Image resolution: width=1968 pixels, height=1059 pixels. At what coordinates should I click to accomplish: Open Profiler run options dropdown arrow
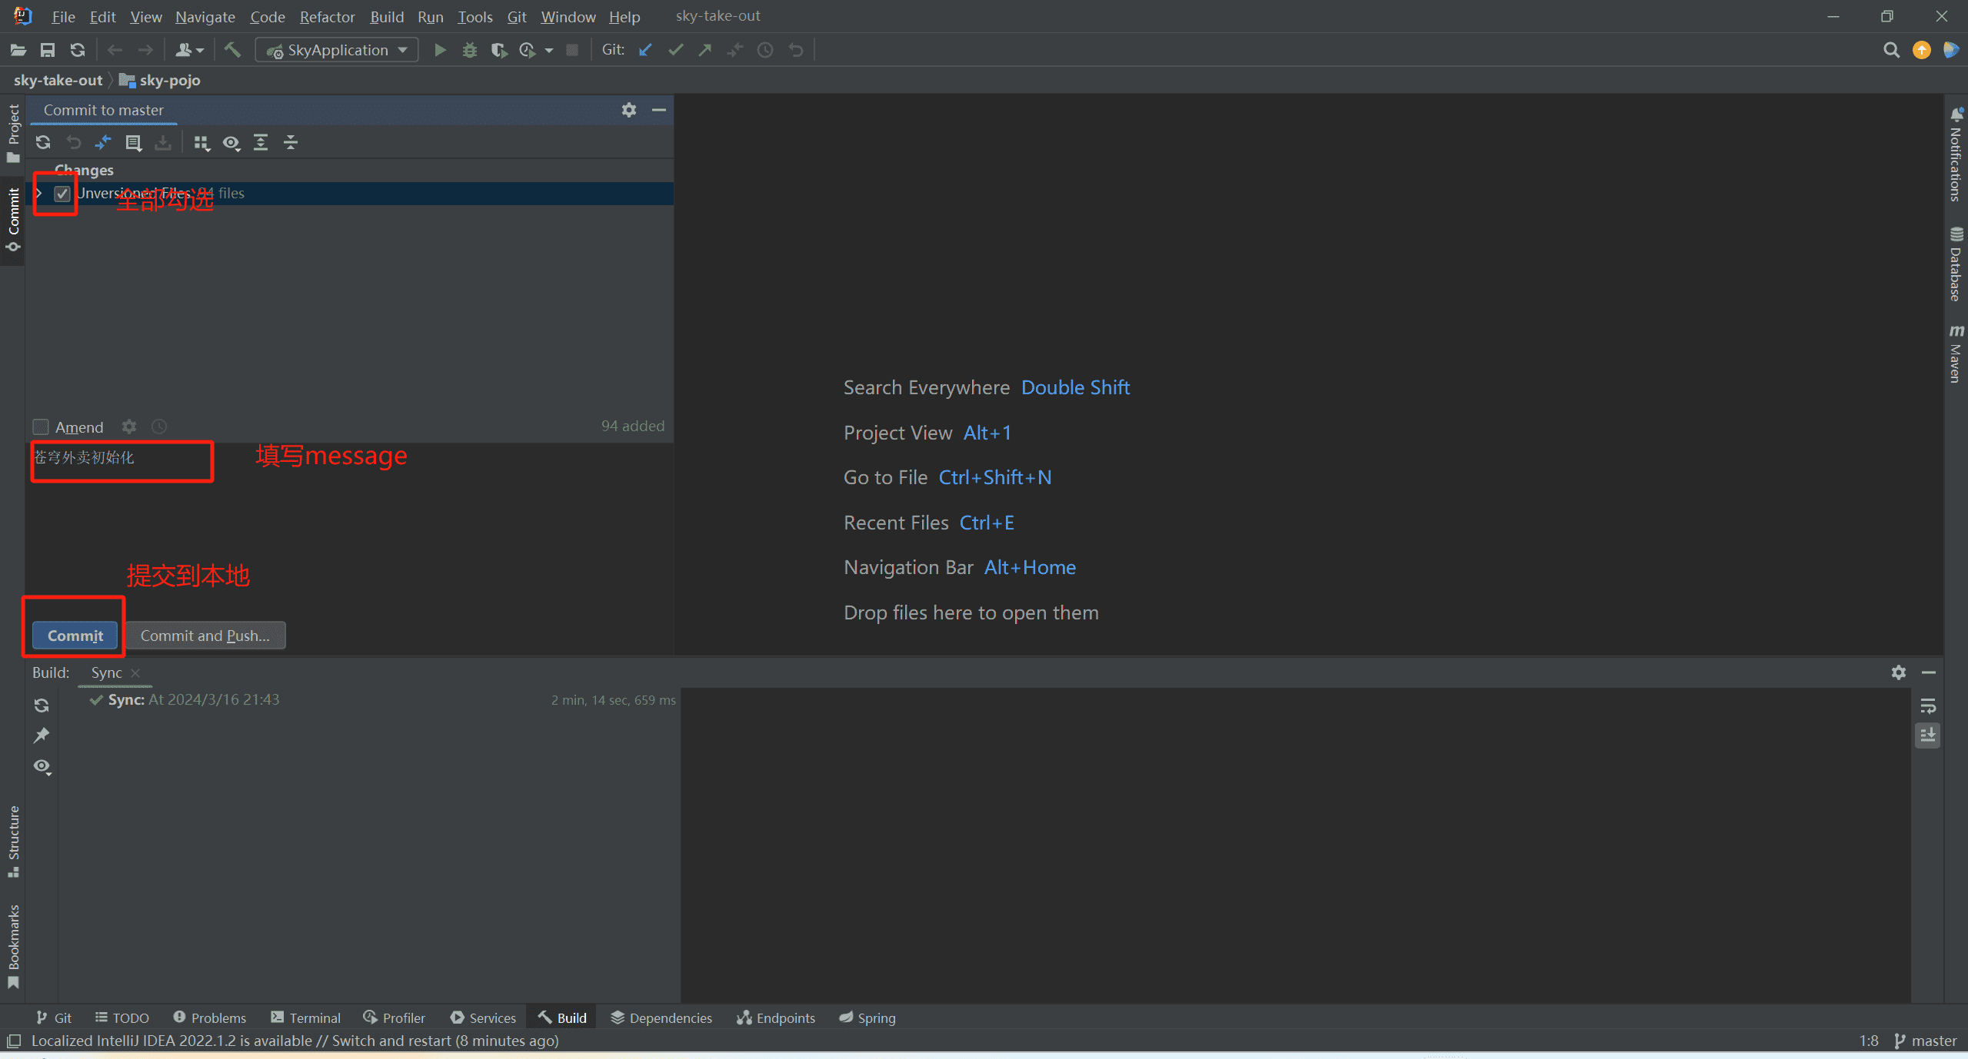(x=548, y=51)
